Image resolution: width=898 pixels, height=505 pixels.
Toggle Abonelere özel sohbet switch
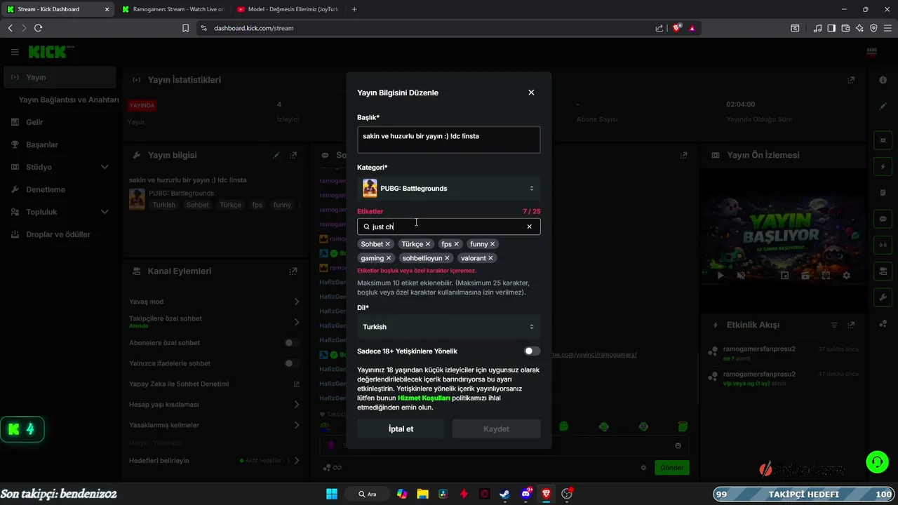click(x=292, y=343)
